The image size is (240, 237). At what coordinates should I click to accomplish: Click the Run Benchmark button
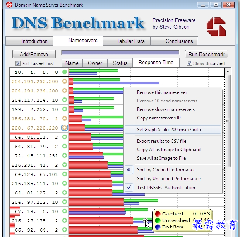coord(206,54)
